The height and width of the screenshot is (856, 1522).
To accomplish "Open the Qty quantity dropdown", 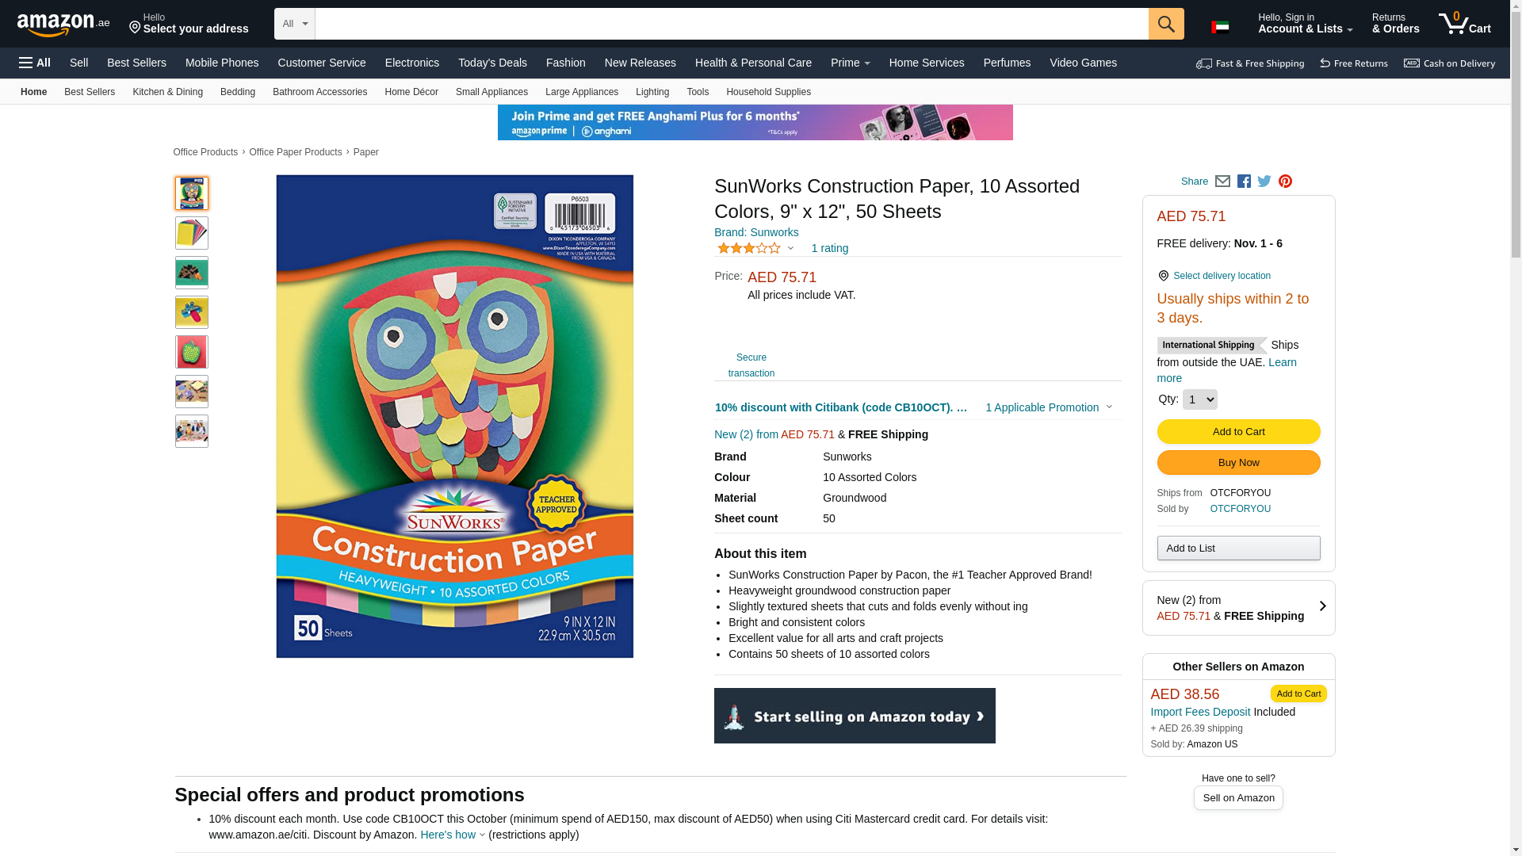I will 1199,399.
